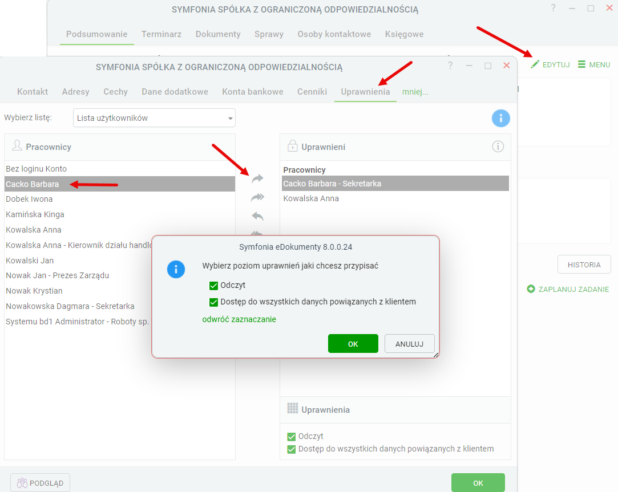Open Dokumenty tab in background window
The width and height of the screenshot is (618, 492).
pyautogui.click(x=218, y=34)
